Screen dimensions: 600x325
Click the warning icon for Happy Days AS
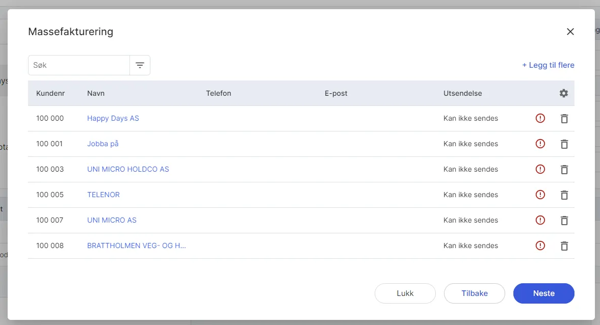tap(540, 118)
